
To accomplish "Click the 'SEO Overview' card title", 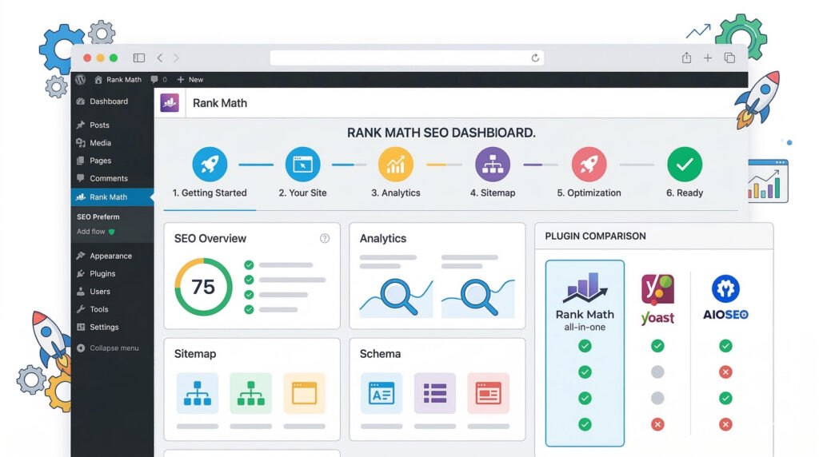I will click(210, 238).
